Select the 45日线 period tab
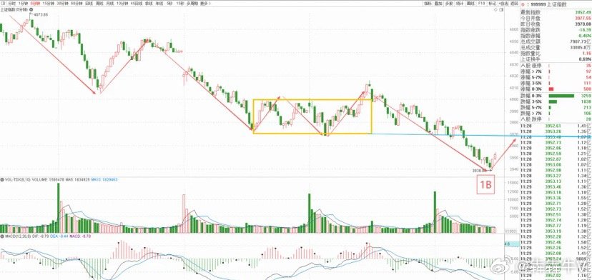Viewport: 592px width, 280px height. (137, 4)
